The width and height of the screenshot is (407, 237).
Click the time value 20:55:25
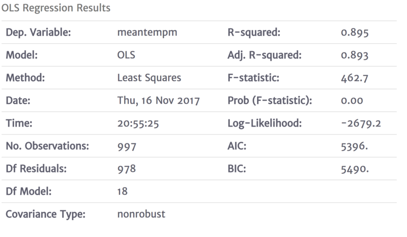137,124
